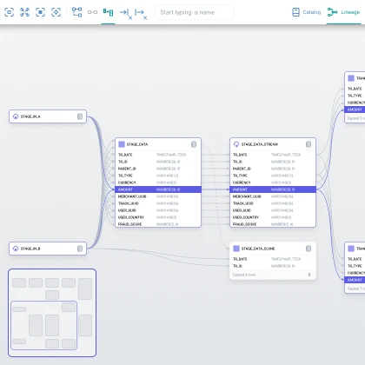Click the collapse-arrows icon in toolbar
365x365 pixels.
(24, 12)
